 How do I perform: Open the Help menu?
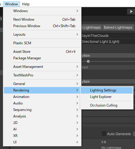[x=26, y=4]
